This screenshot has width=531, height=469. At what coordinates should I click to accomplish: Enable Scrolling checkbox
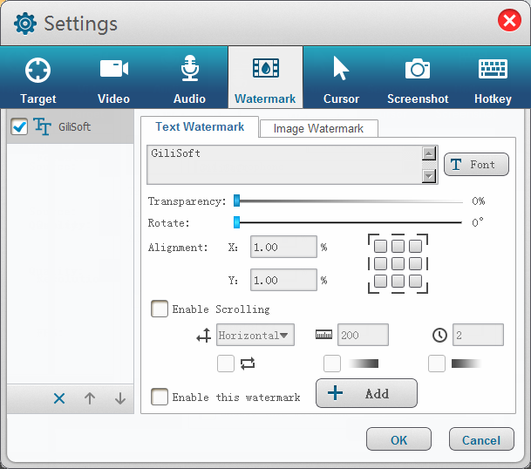click(160, 309)
